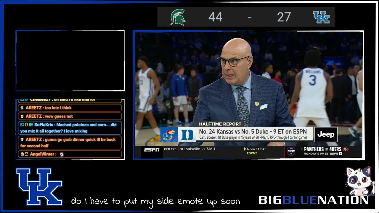Click the HALFTIME REPORT label
This screenshot has width=379, height=213.
220,124
